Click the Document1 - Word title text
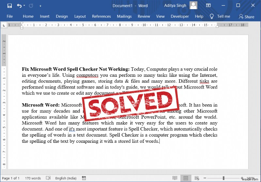Image resolution: width=261 pixels, height=182 pixels. [130, 6]
